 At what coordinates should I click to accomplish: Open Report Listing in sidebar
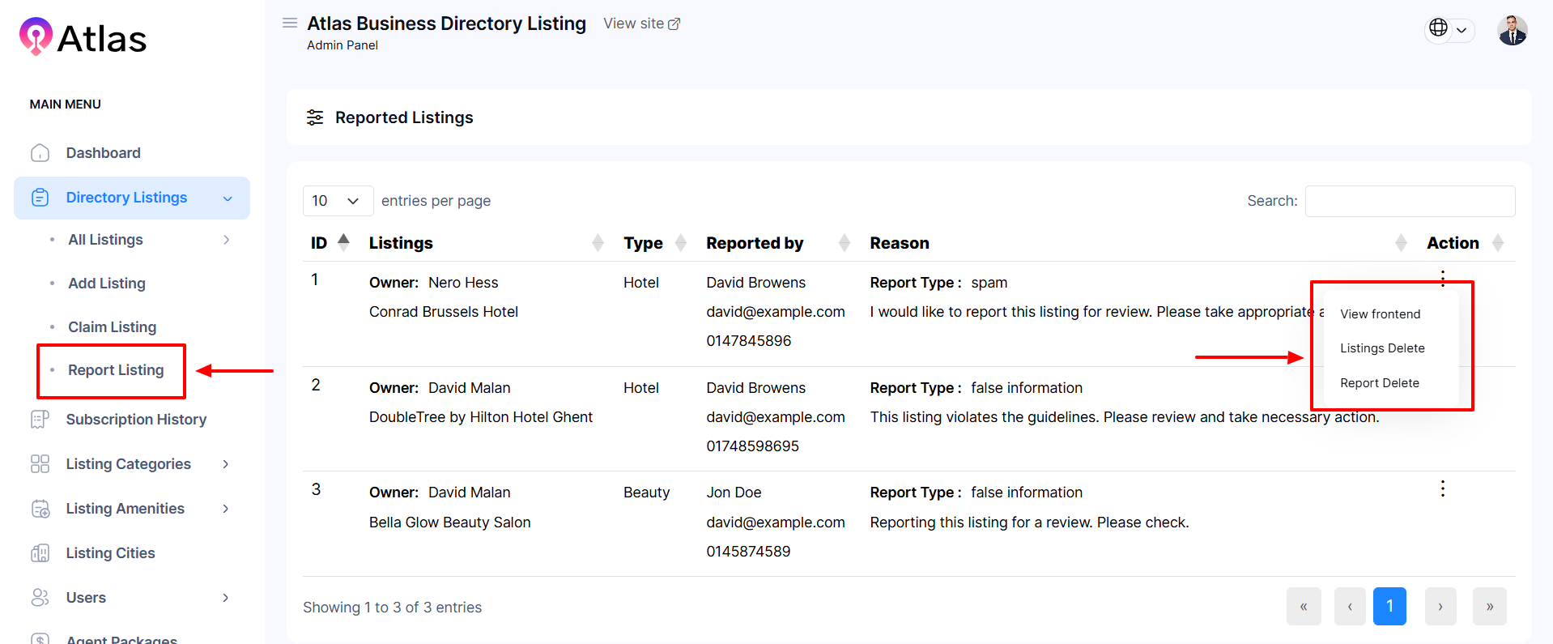click(x=116, y=370)
